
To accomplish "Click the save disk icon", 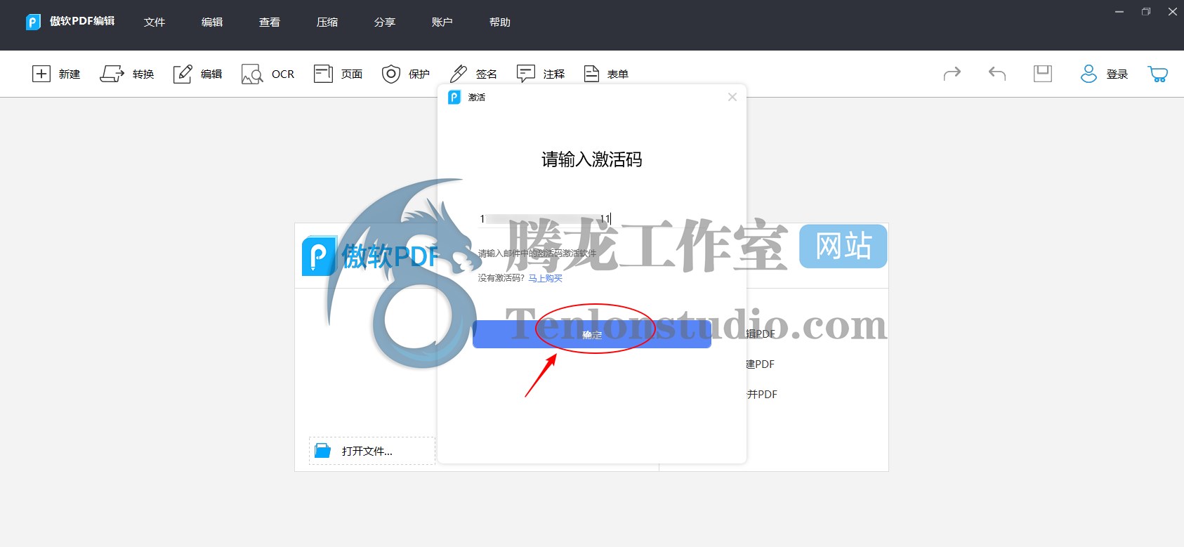I will (x=1043, y=74).
